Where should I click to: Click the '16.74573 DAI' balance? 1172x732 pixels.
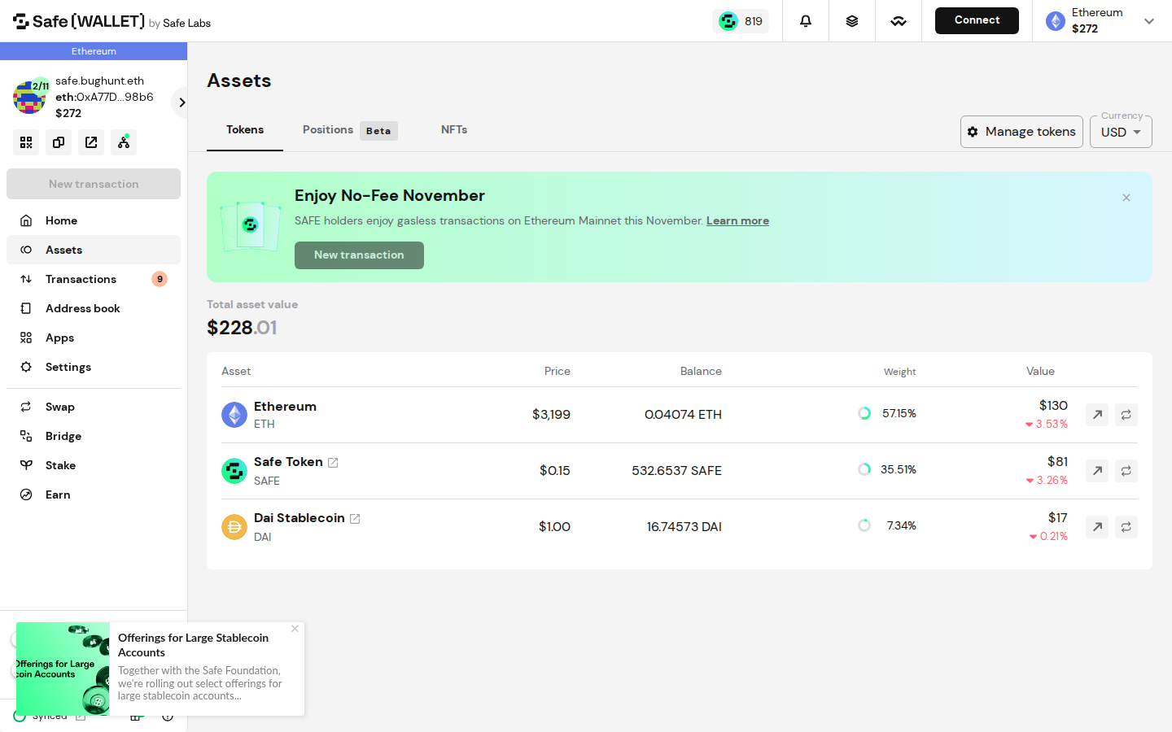click(684, 527)
